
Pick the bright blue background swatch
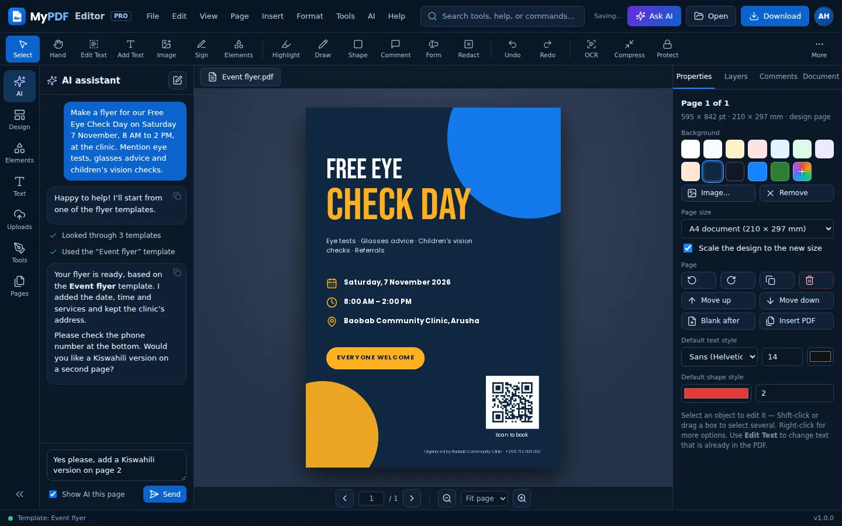[757, 171]
